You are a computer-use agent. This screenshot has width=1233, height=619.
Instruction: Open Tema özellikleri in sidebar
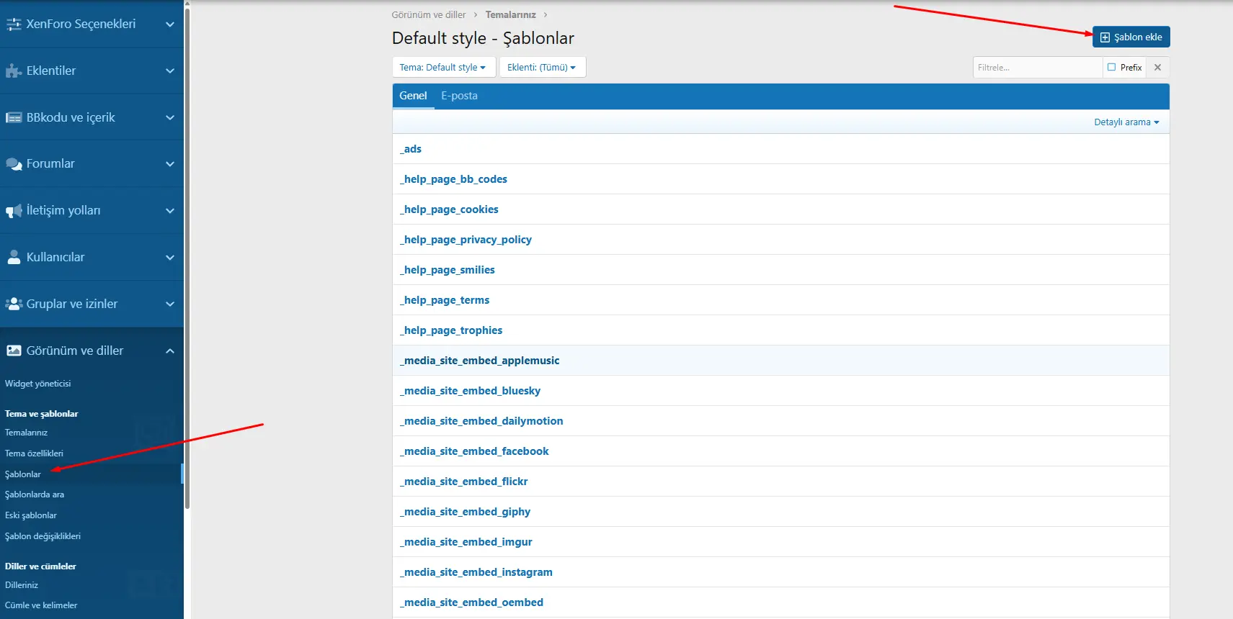coord(34,453)
